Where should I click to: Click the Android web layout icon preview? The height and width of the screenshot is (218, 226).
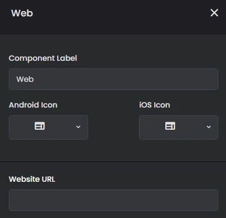(x=40, y=126)
